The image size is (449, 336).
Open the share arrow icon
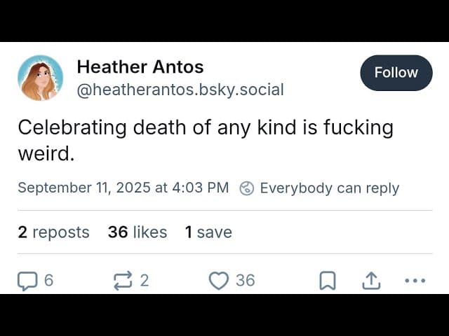pyautogui.click(x=370, y=281)
